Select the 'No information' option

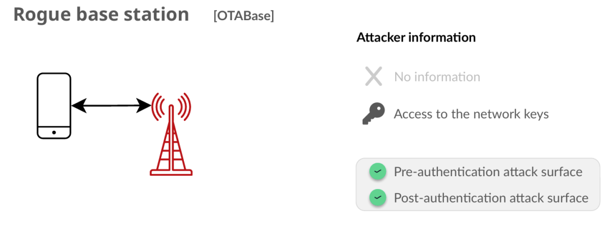click(x=437, y=76)
